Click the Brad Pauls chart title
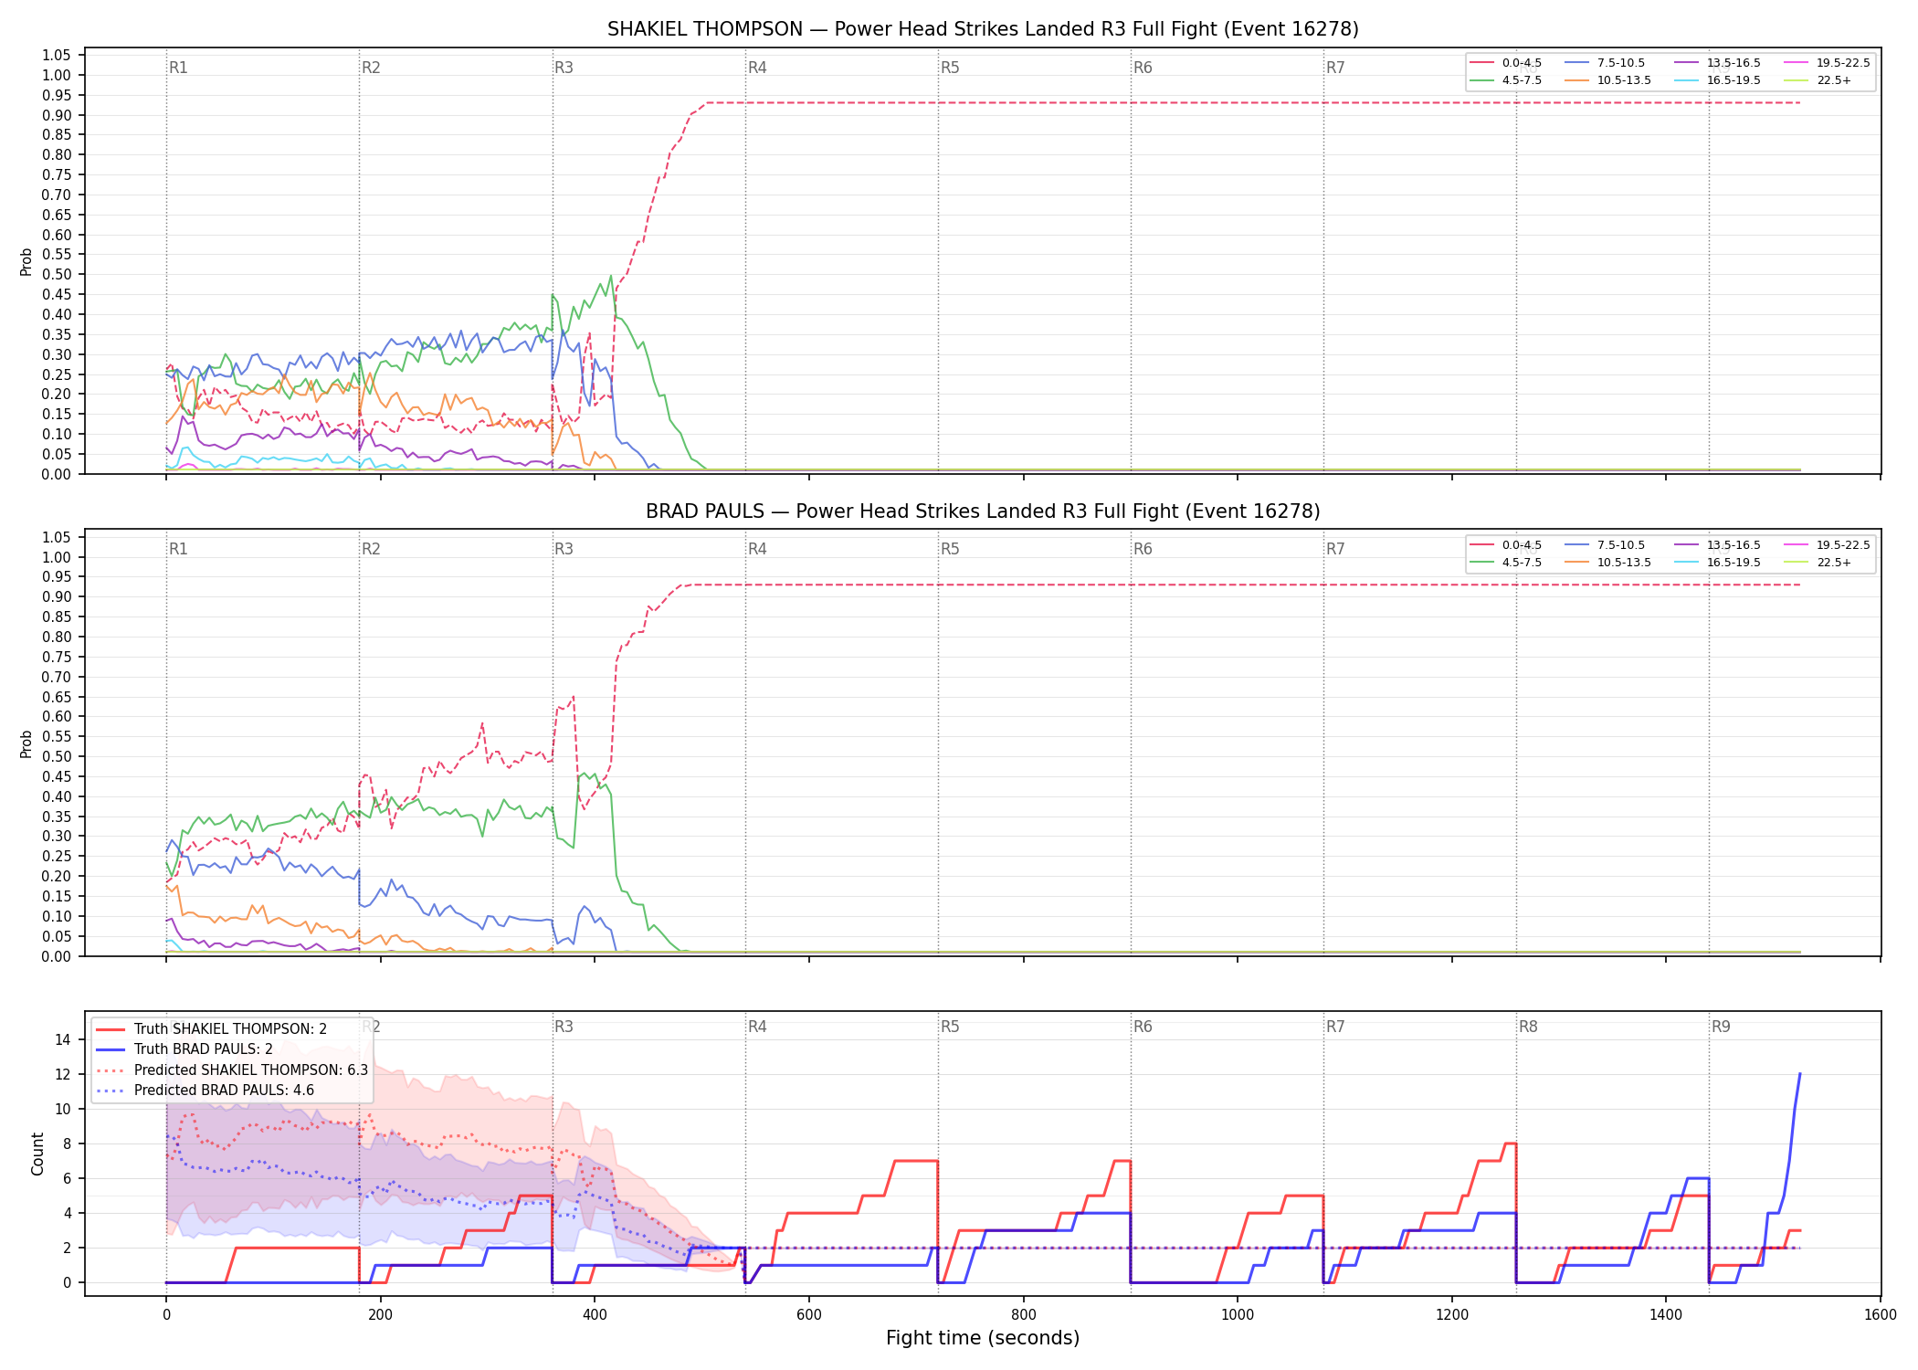 [983, 511]
